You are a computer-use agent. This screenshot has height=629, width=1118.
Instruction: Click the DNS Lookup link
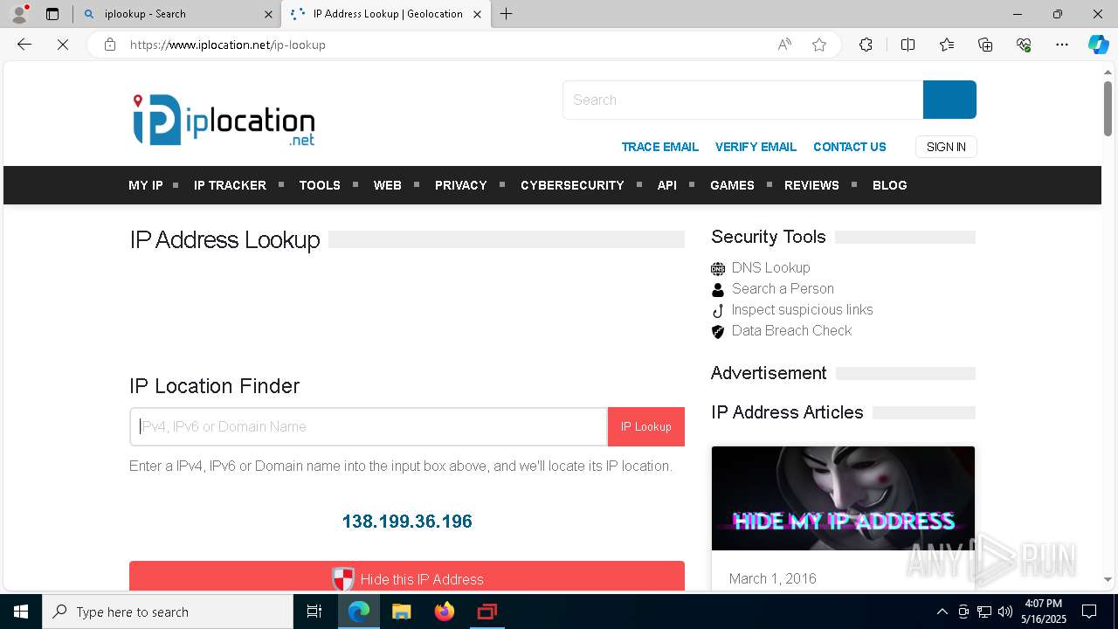pos(770,267)
